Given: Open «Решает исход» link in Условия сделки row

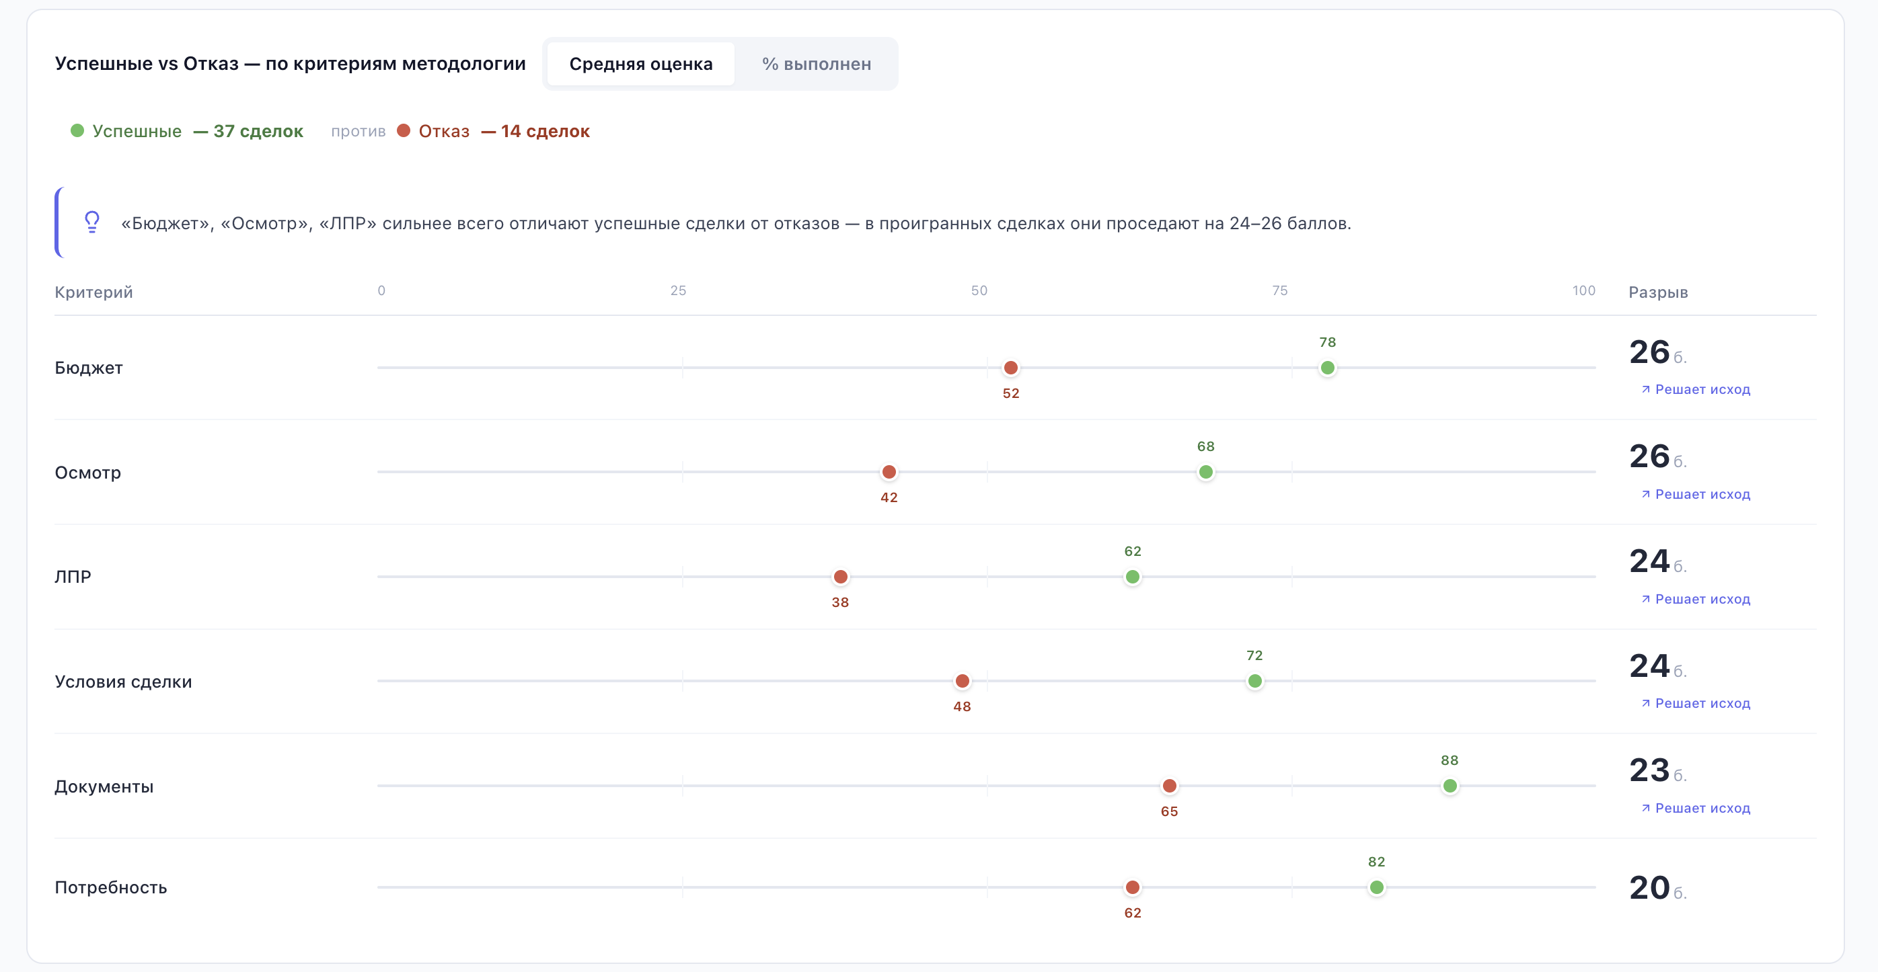Looking at the screenshot, I should 1695,703.
